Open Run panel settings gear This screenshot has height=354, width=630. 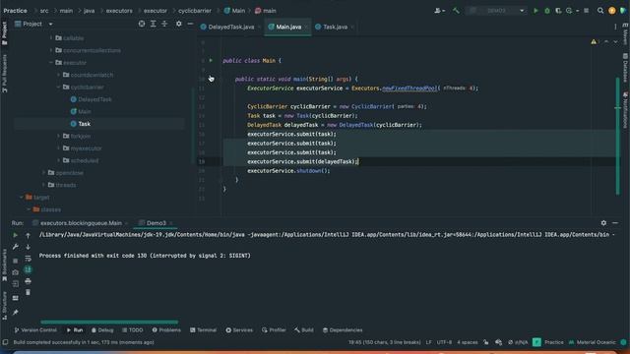(603, 223)
